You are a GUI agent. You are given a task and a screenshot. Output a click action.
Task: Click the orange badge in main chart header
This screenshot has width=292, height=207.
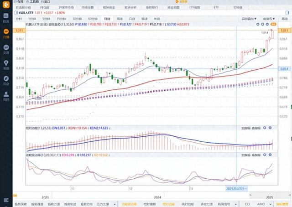click(x=273, y=24)
